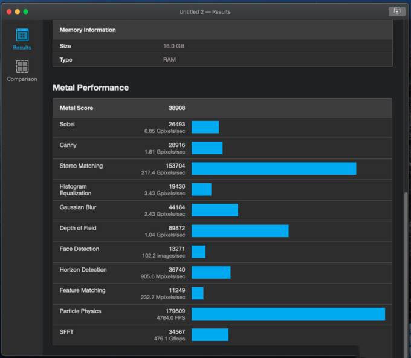Click the Face Detection score 13271
The width and height of the screenshot is (411, 358).
177,249
